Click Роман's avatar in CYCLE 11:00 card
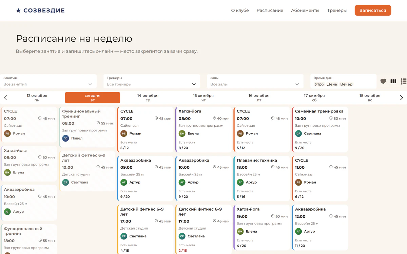Screen dimensions: 407x254 pyautogui.click(x=298, y=182)
